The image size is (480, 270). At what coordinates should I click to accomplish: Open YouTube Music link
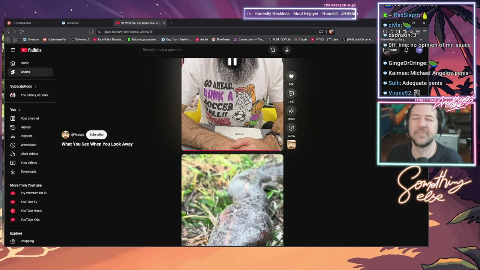point(30,211)
